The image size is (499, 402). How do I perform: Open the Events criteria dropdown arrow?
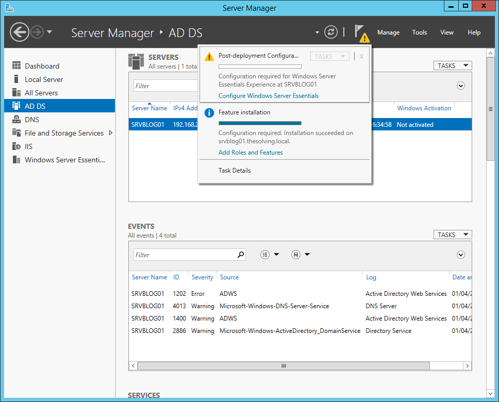(276, 254)
